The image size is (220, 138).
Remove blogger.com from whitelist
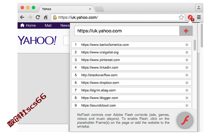pyautogui.click(x=187, y=98)
